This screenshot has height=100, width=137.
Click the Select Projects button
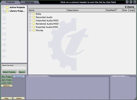pyautogui.click(x=9, y=72)
